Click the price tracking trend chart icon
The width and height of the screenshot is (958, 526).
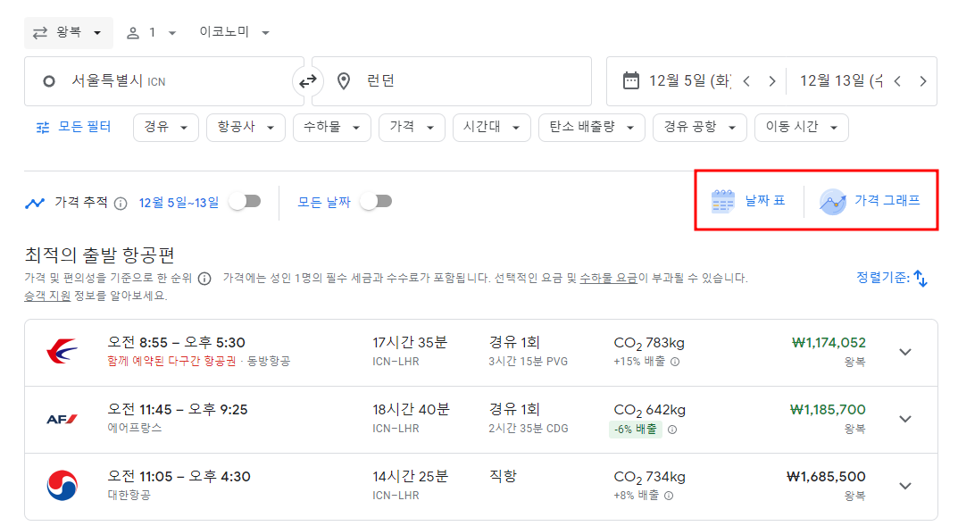[x=34, y=202]
